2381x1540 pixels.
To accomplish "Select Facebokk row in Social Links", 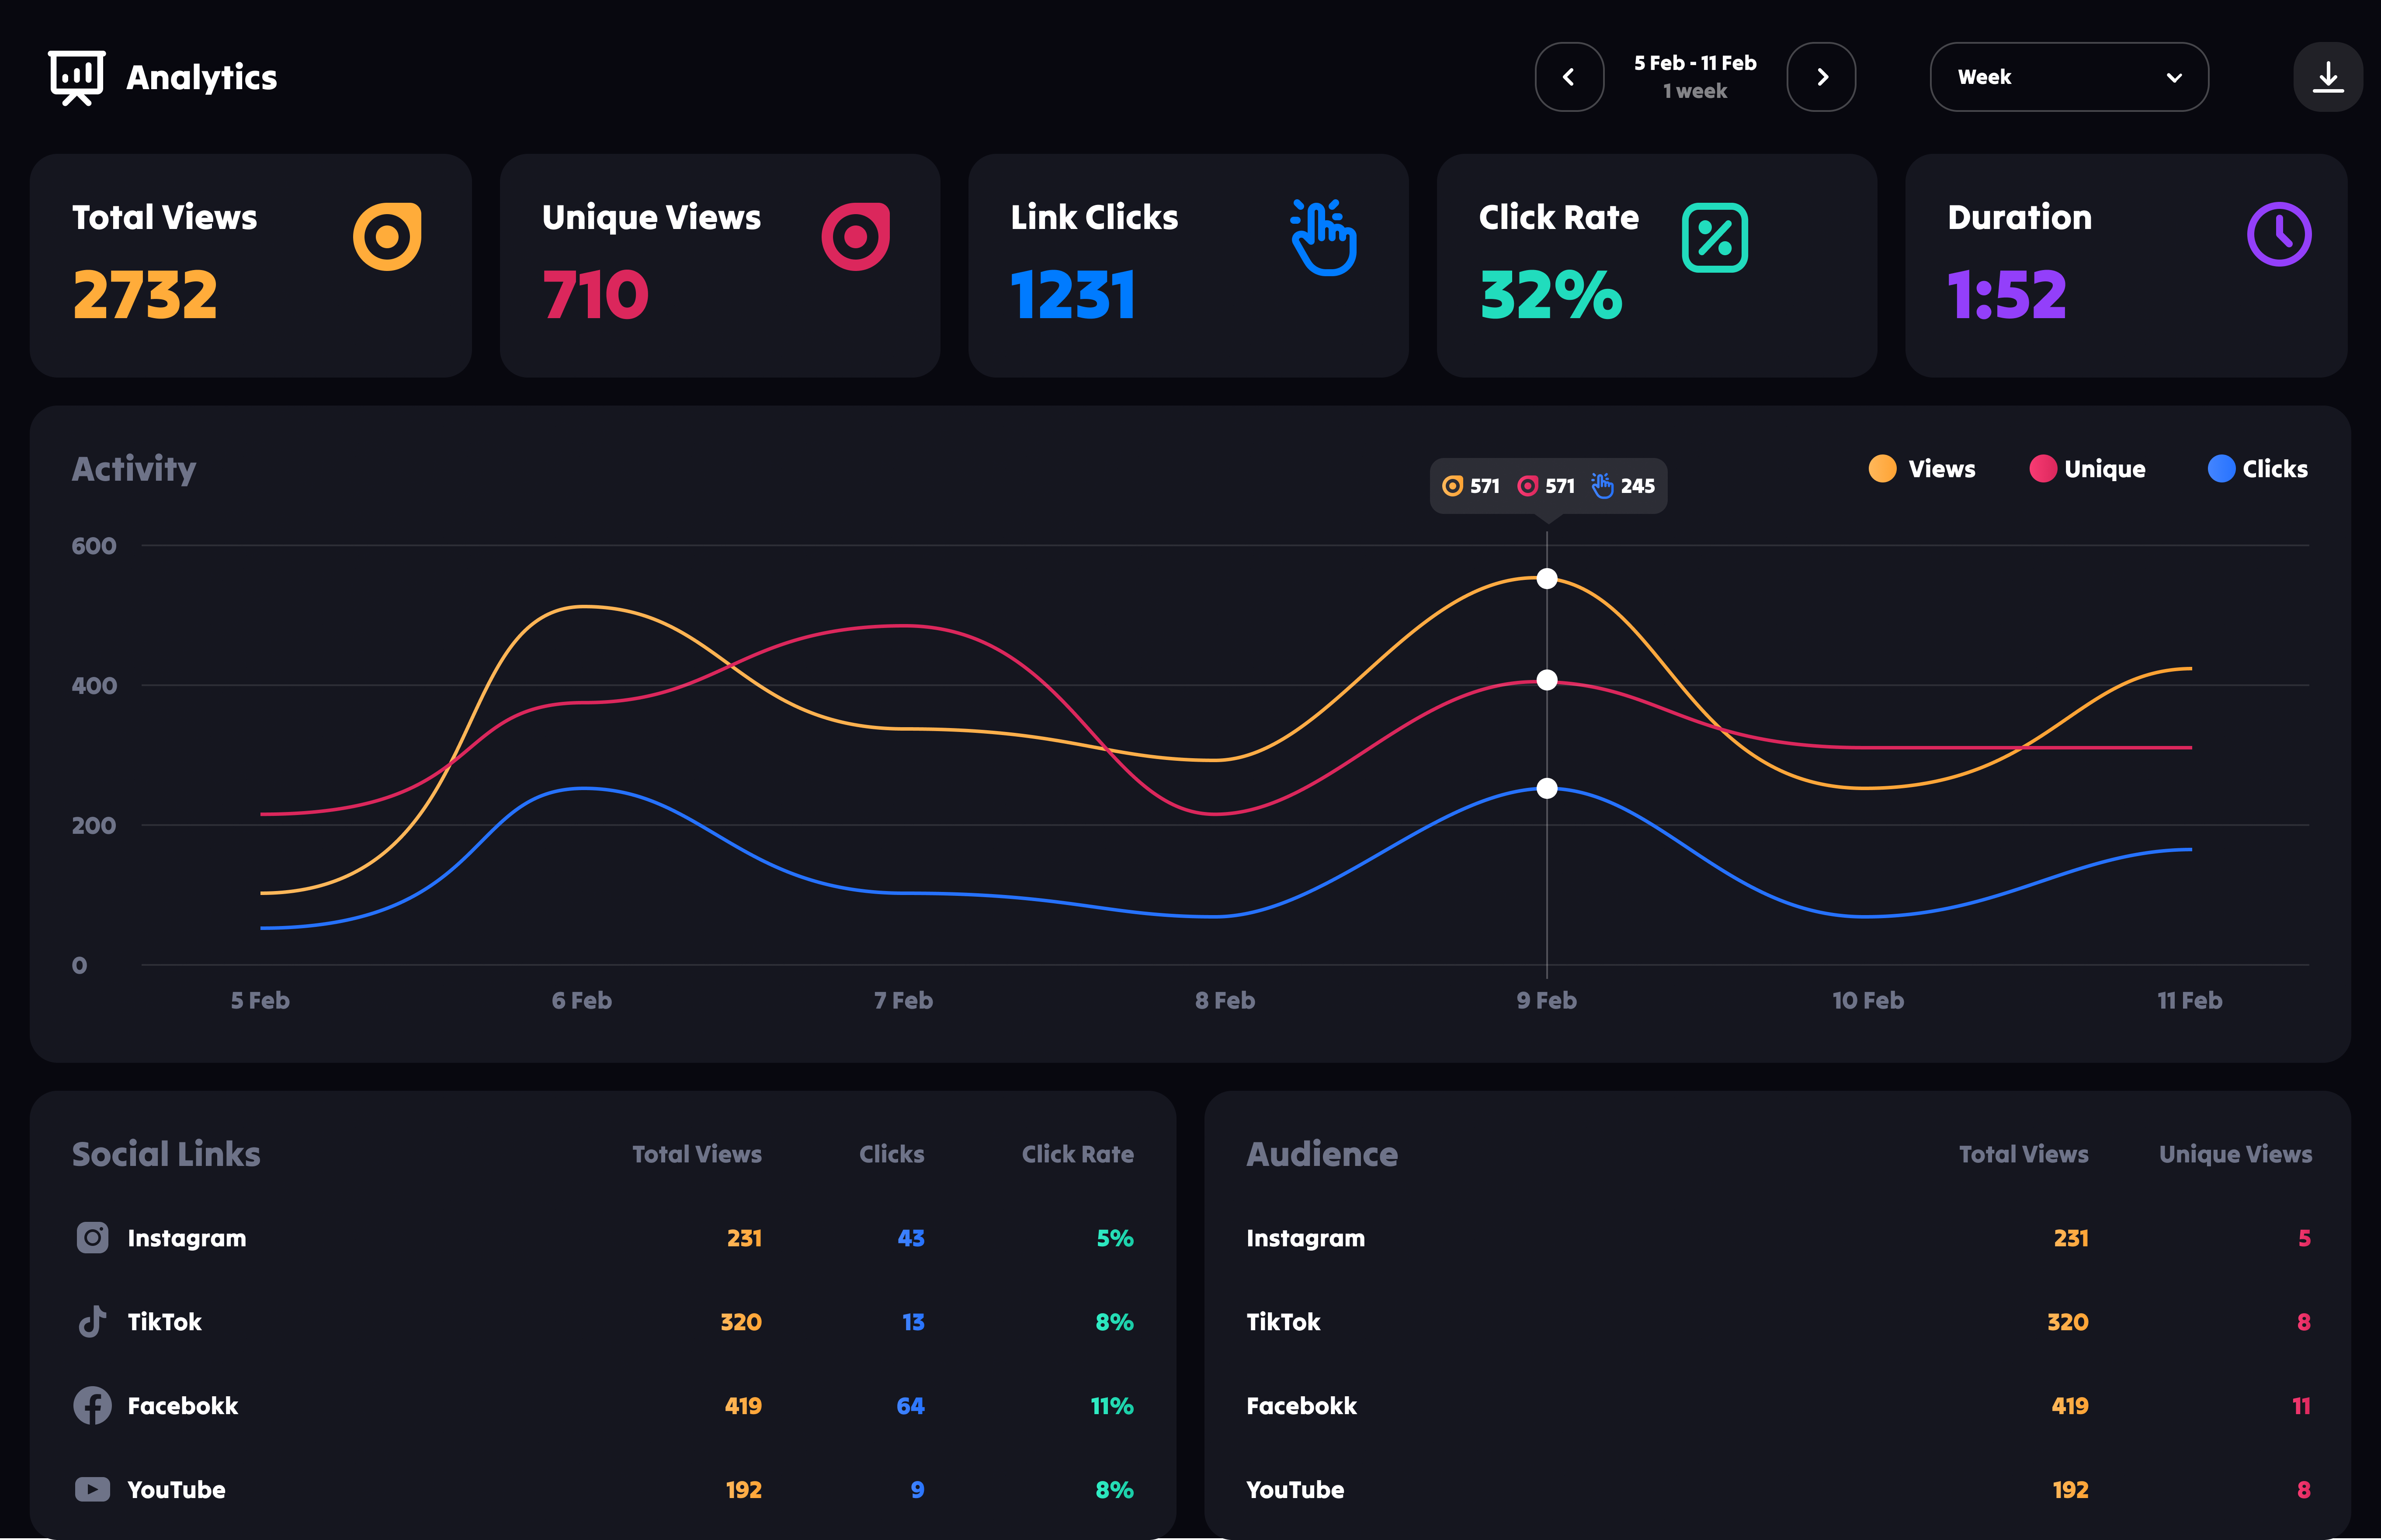I will tap(604, 1406).
